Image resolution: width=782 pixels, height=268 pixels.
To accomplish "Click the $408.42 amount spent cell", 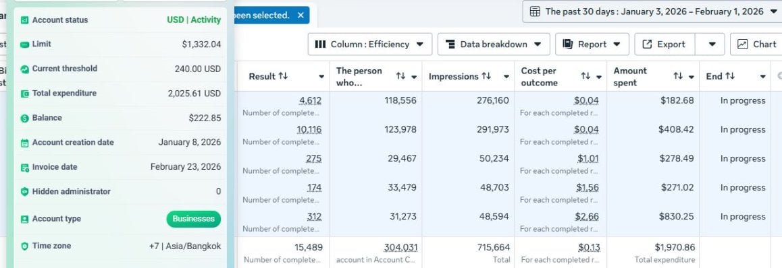I will pos(676,130).
